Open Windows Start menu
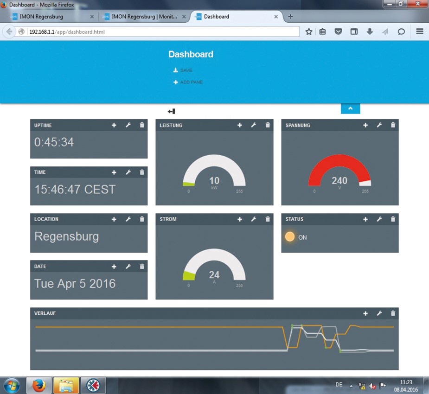 [12, 386]
